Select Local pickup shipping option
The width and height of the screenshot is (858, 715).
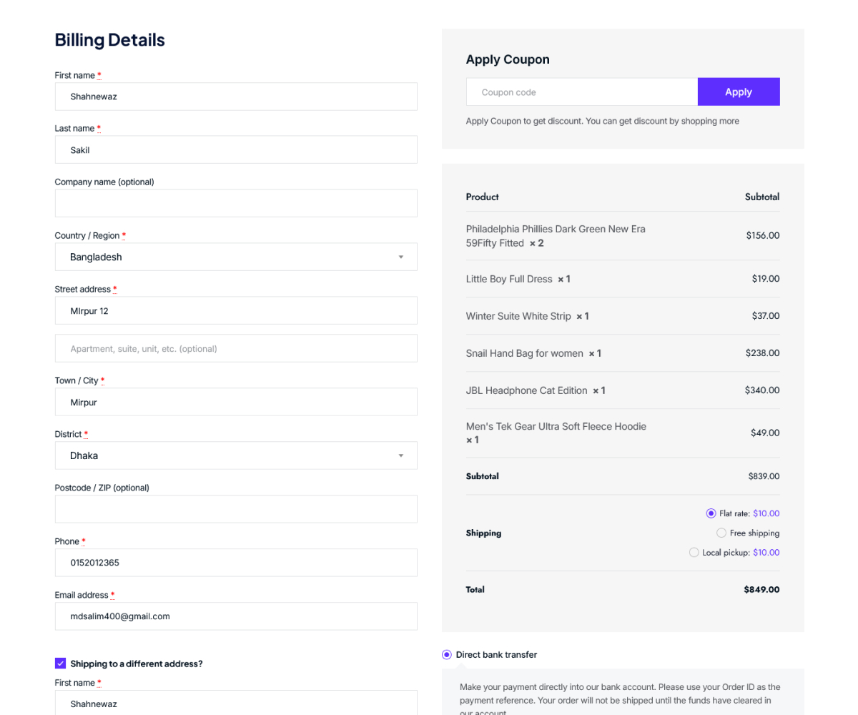(x=694, y=553)
